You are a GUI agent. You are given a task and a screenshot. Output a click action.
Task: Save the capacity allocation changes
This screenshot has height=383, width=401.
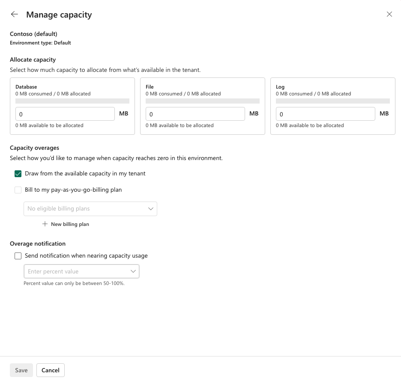point(21,370)
